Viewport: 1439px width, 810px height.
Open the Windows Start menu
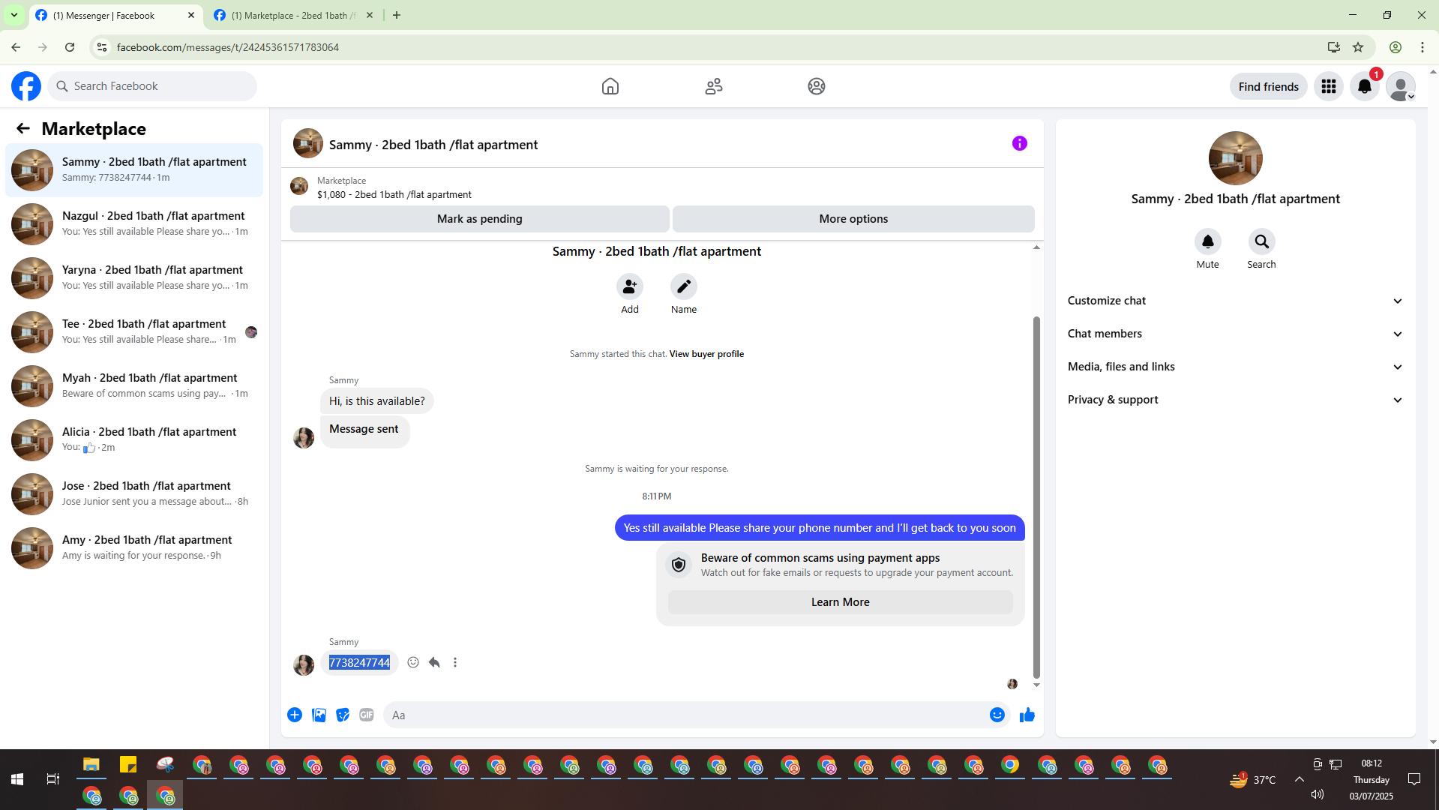tap(17, 779)
